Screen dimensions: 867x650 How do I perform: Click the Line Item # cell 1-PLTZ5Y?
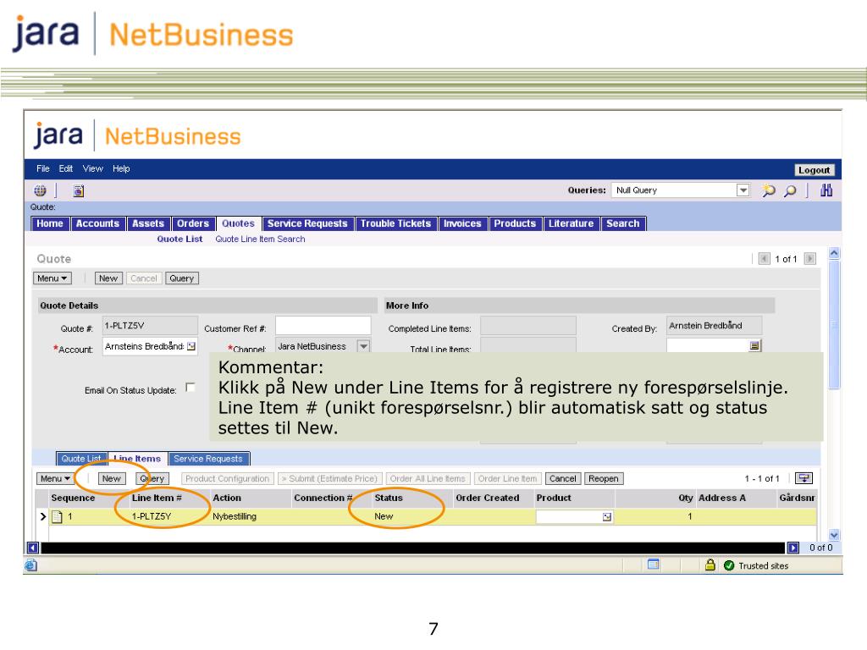click(x=152, y=517)
